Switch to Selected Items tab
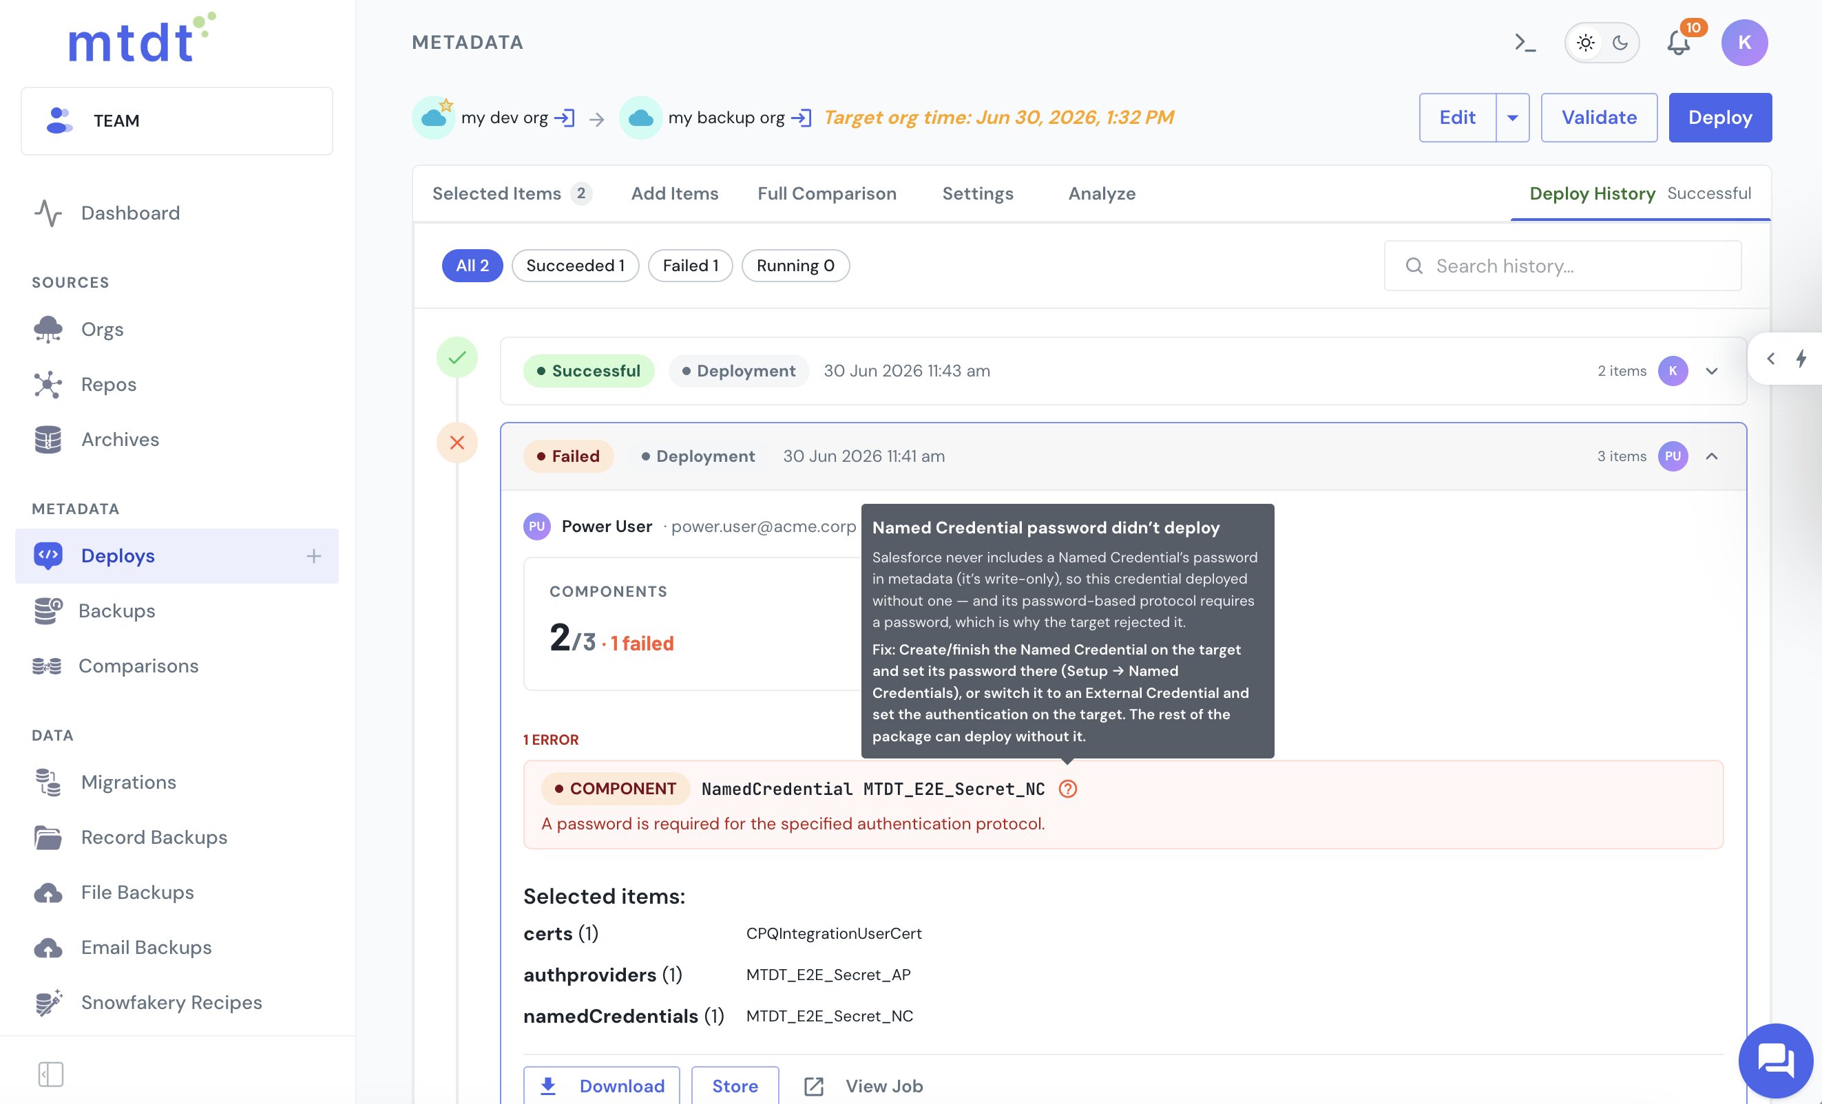Screen dimensions: 1822x1104 [x=512, y=193]
